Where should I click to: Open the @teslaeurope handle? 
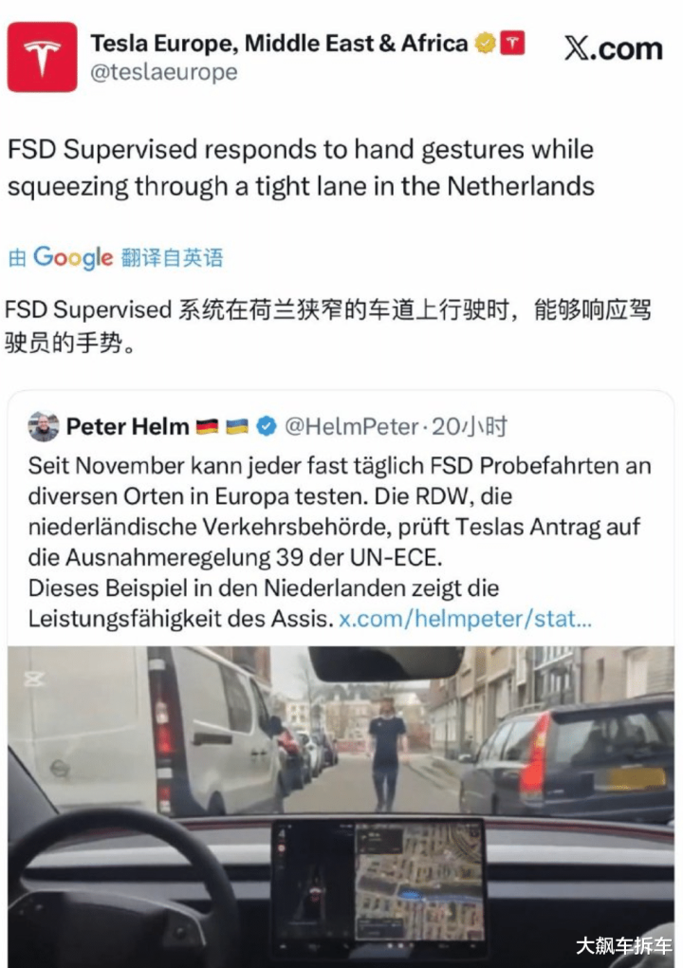pos(163,72)
